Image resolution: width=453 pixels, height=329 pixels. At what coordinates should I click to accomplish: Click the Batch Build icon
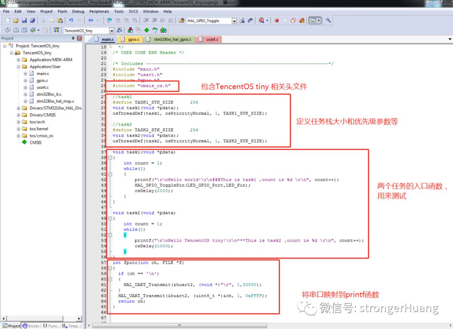33,30
